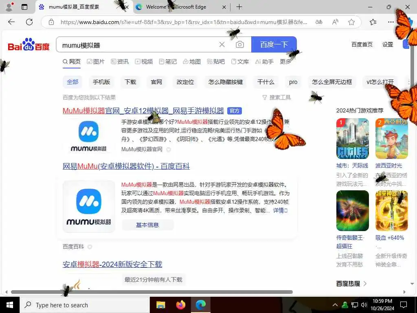Refresh the Baidu results page
This screenshot has height=313, width=417.
[29, 22]
